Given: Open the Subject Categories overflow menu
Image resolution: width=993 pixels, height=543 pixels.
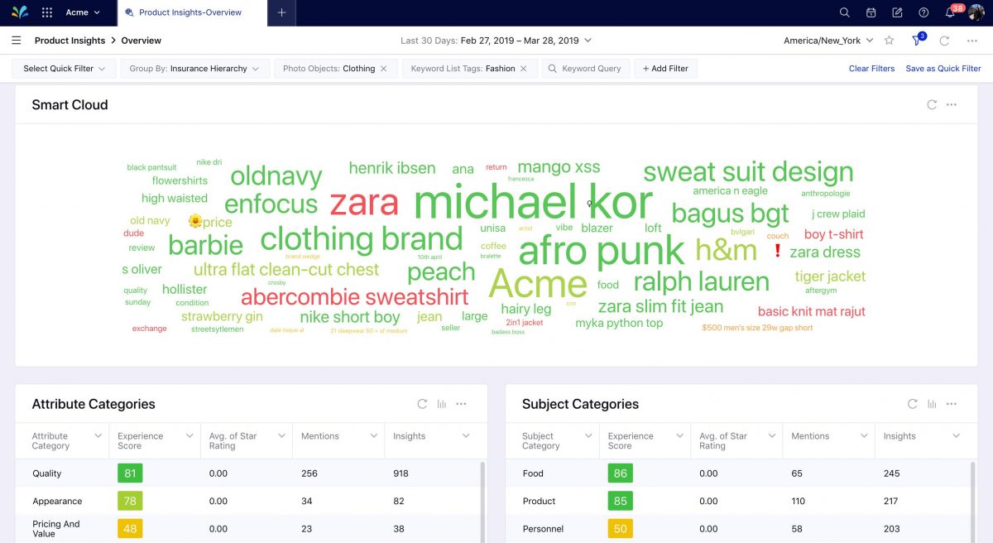Looking at the screenshot, I should click(952, 404).
